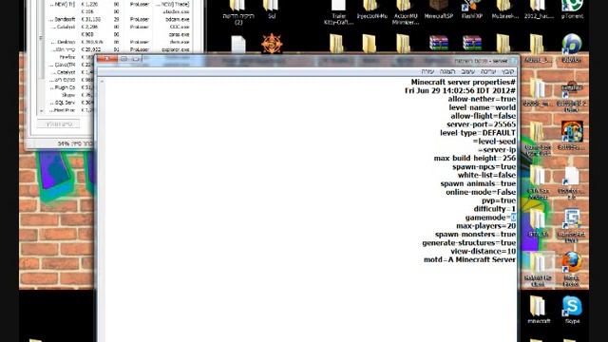Image resolution: width=608 pixels, height=342 pixels.
Task: Open the עריכה (Edit) menu in Notepad
Action: (488, 72)
